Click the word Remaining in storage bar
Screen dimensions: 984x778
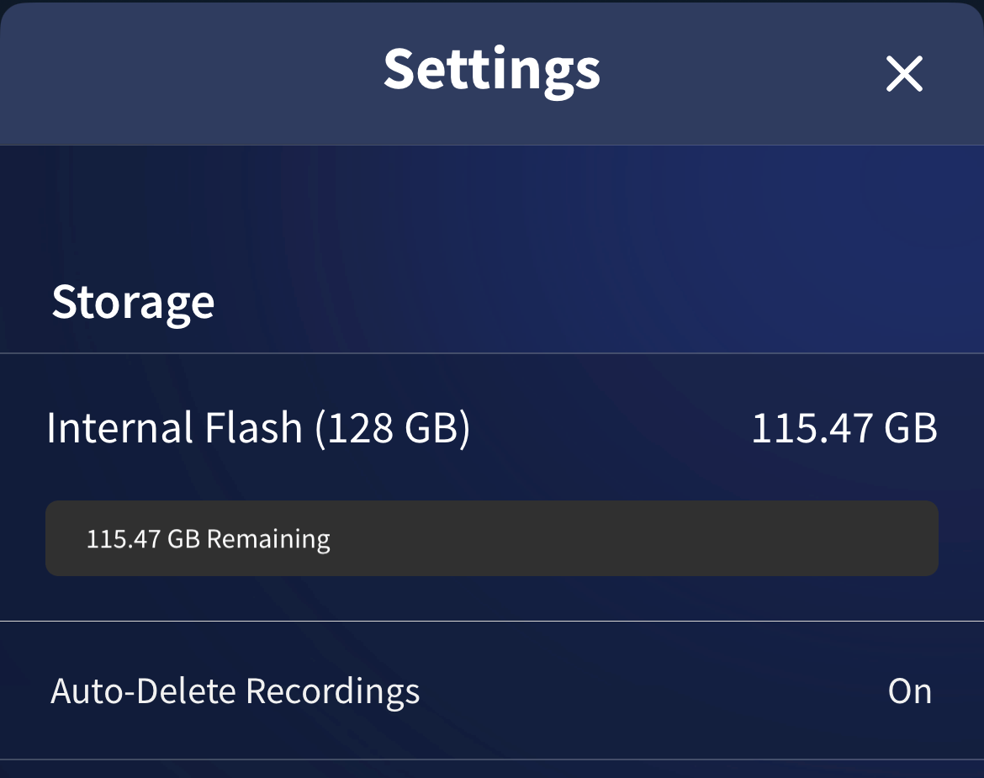coord(268,540)
